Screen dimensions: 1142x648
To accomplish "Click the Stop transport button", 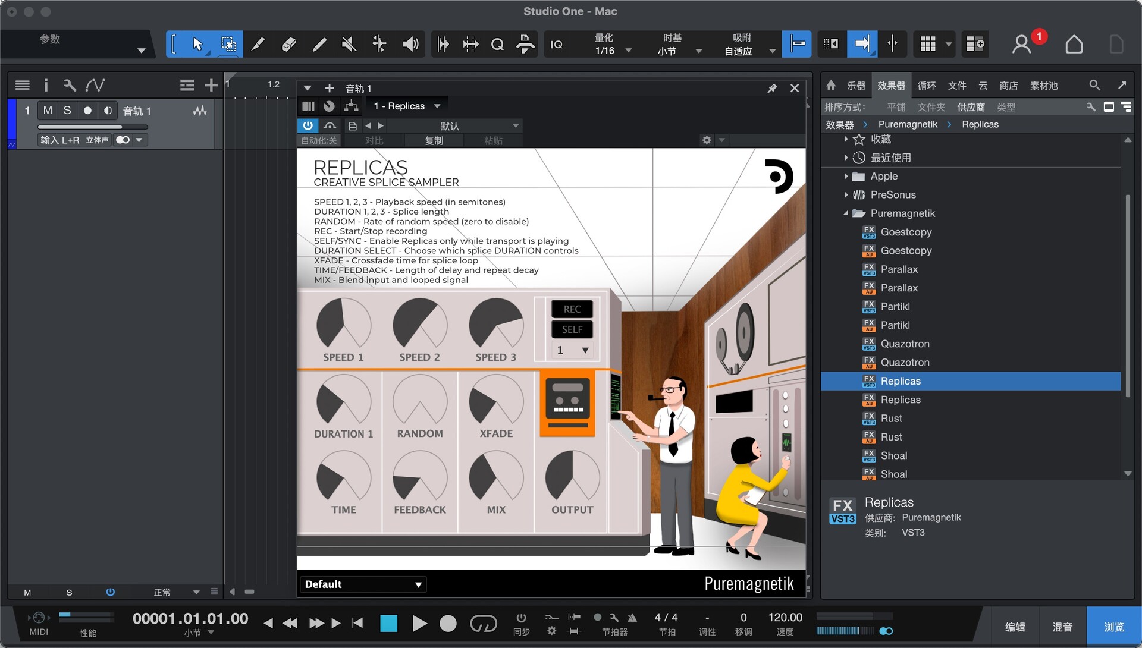I will [388, 623].
